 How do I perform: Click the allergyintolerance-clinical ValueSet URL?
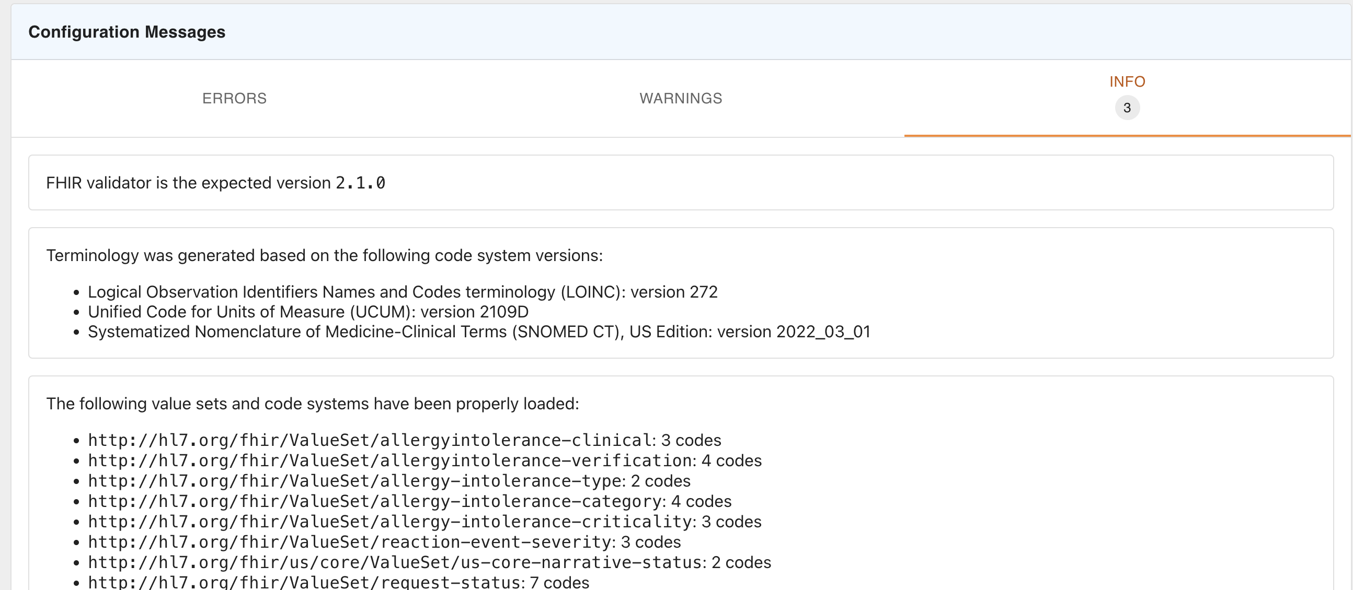(370, 440)
